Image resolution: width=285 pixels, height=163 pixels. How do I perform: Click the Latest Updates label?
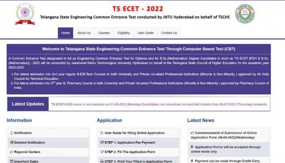pos(28,104)
